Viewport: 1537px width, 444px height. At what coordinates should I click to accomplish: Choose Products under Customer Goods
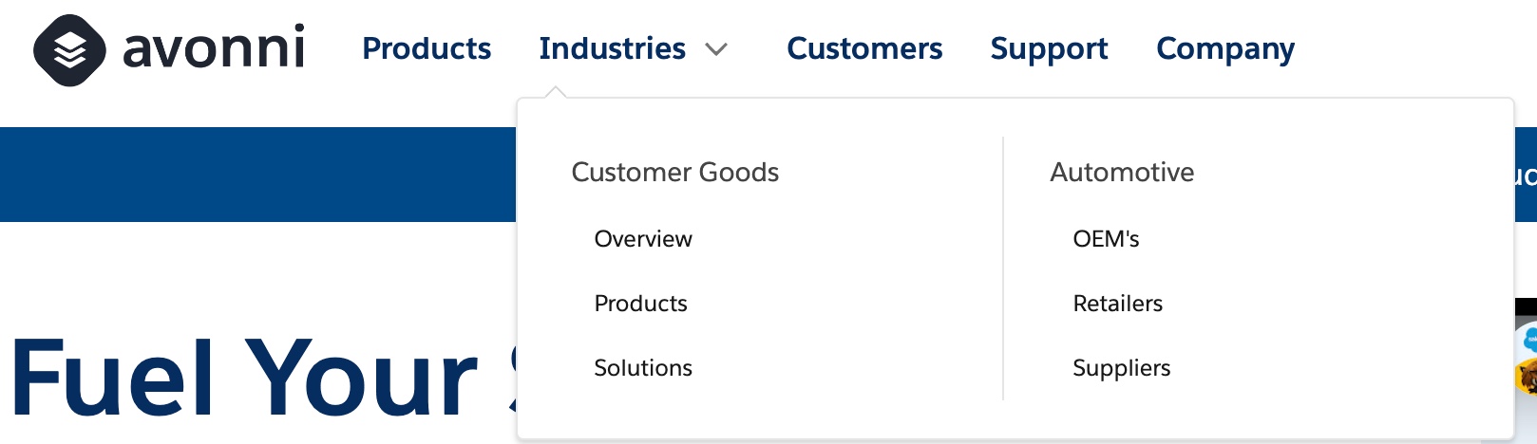[x=640, y=304]
